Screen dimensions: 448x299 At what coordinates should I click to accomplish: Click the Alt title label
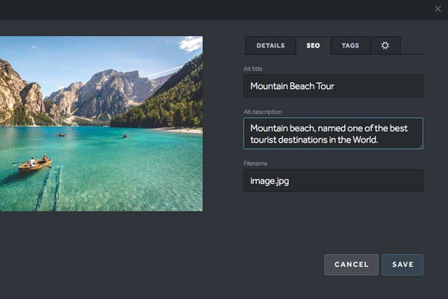pos(253,69)
